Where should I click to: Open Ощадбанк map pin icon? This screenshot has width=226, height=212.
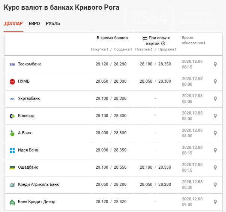215,168
